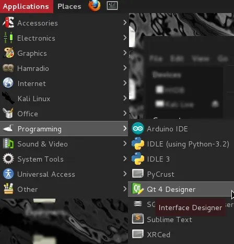This screenshot has height=244, width=234.
Task: Click the PyCrust window icon
Action: tap(138, 174)
